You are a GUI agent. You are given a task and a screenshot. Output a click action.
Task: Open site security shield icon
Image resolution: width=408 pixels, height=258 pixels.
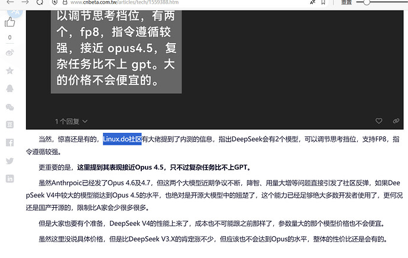pyautogui.click(x=54, y=2)
